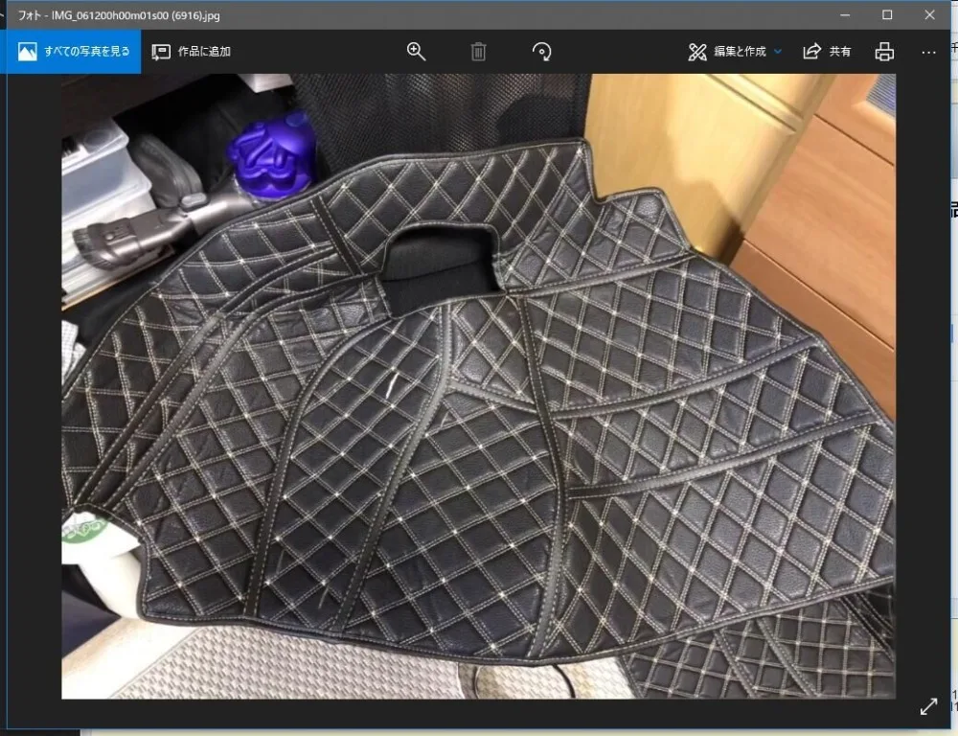The height and width of the screenshot is (736, 958).
Task: Maximize the Photos window
Action: 887,14
